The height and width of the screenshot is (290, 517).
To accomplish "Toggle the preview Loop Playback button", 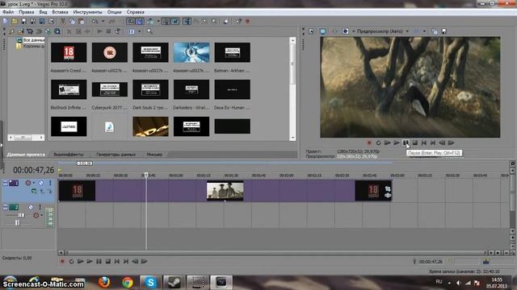I will 378,143.
